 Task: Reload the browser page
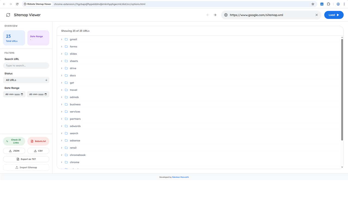pos(17,4)
